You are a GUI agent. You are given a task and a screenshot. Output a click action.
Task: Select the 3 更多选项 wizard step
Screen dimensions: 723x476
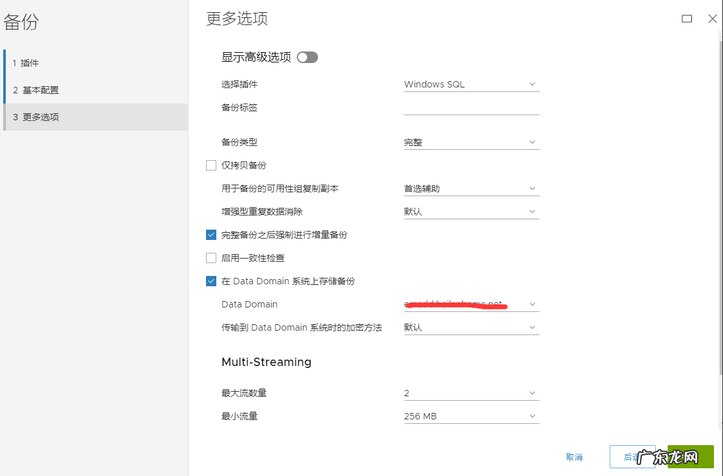point(35,118)
